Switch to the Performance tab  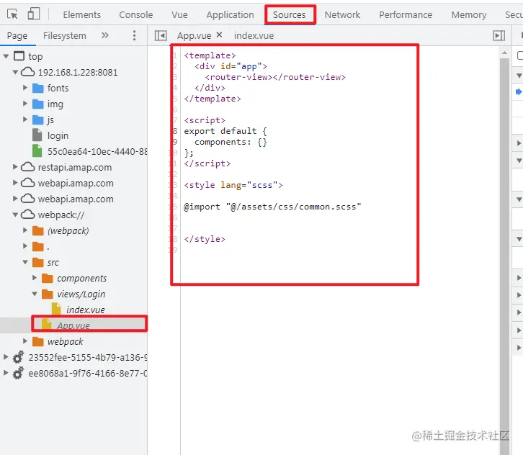pos(406,14)
